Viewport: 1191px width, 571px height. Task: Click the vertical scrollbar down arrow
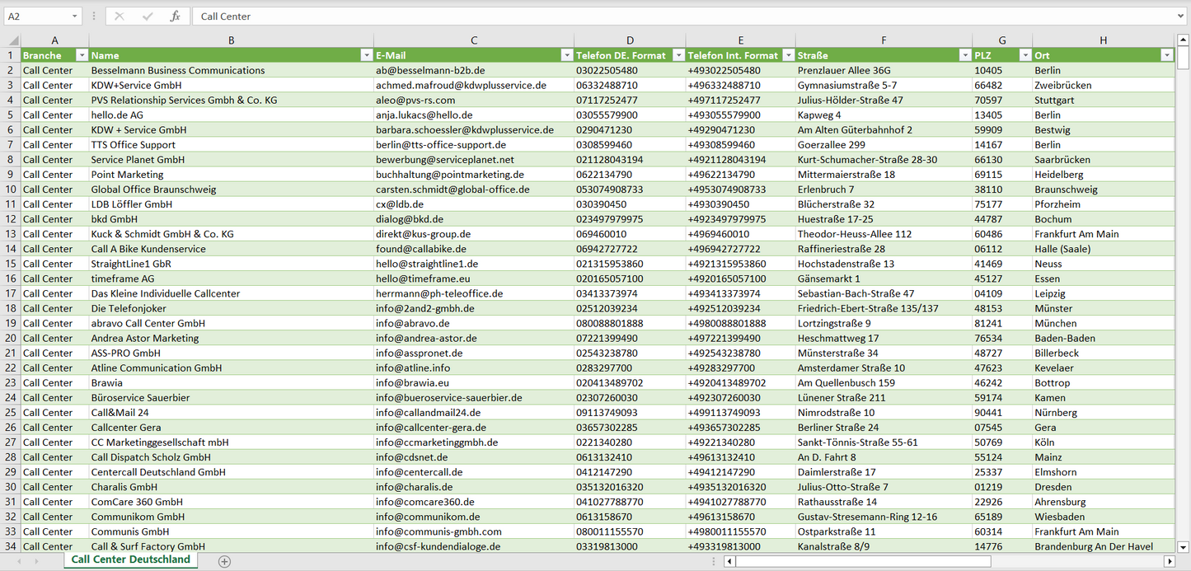pyautogui.click(x=1184, y=545)
